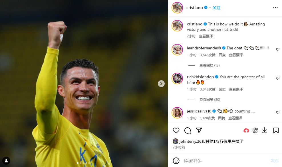282x167 pixels.
Task: Save the post with the bookmark icon
Action: point(276,130)
